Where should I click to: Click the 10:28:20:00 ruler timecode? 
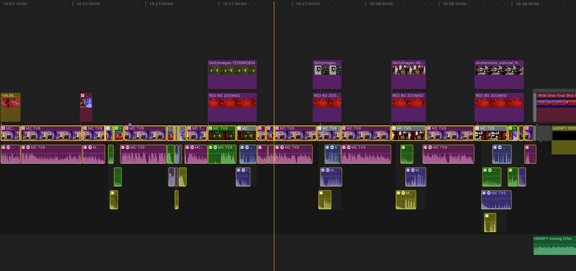point(528,3)
